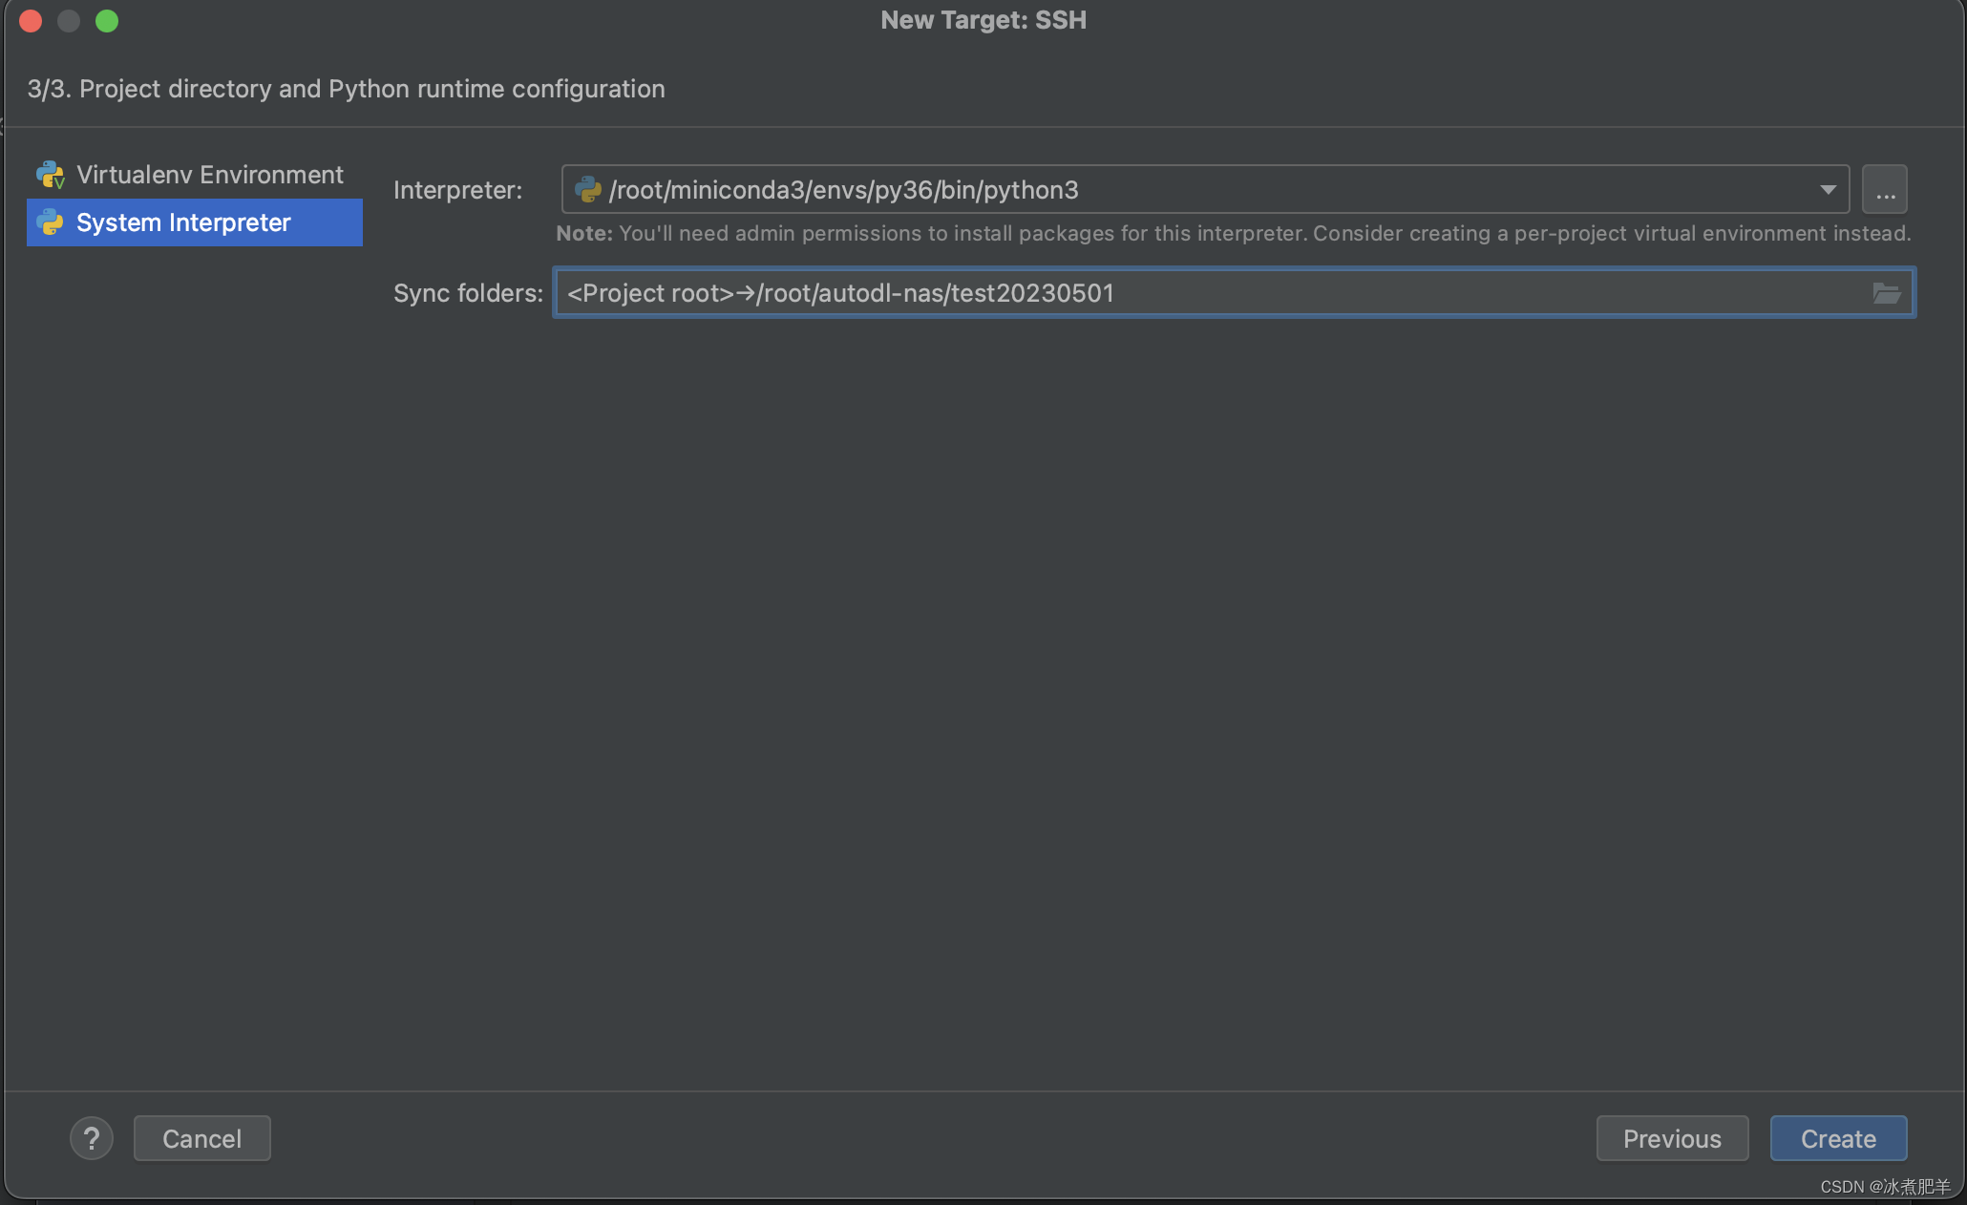Click the three-dots browse interpreter button
1967x1205 pixels.
coord(1884,189)
